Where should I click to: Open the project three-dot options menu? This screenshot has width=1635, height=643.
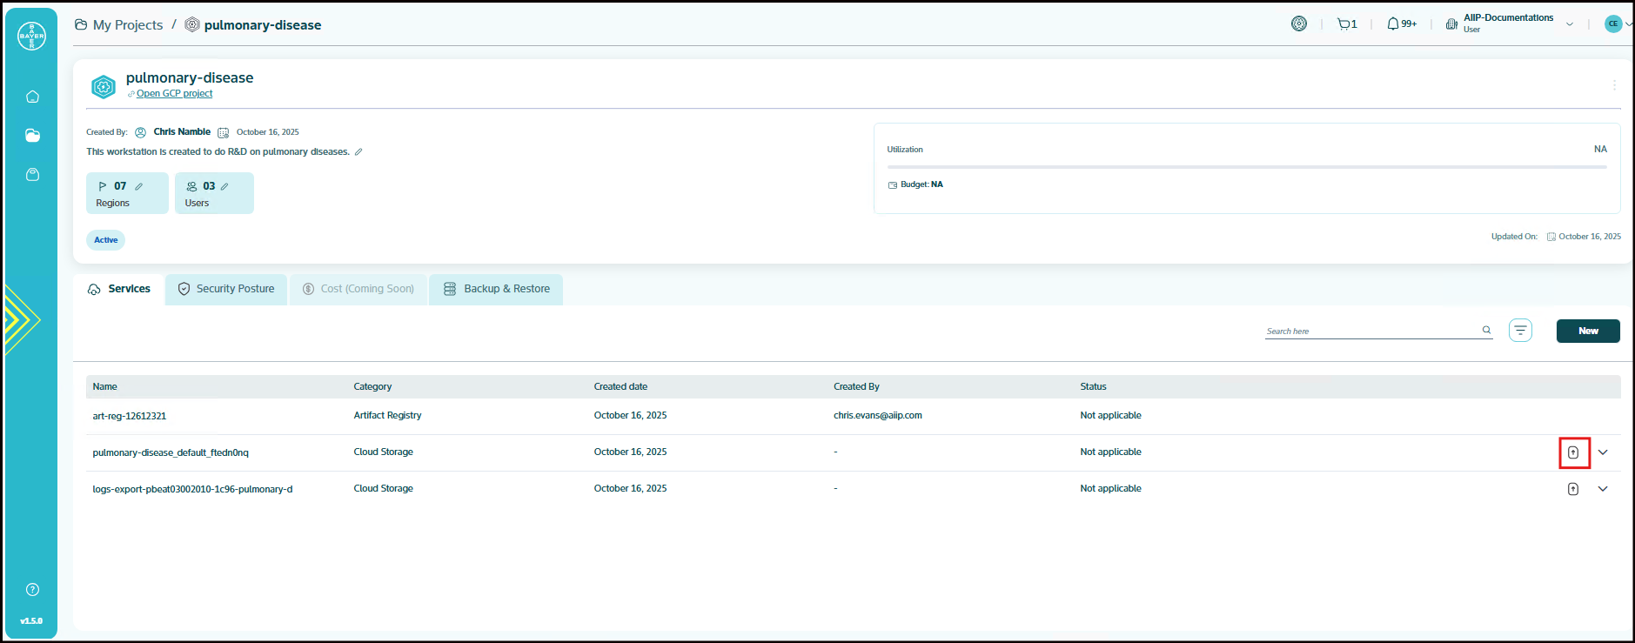coord(1614,85)
